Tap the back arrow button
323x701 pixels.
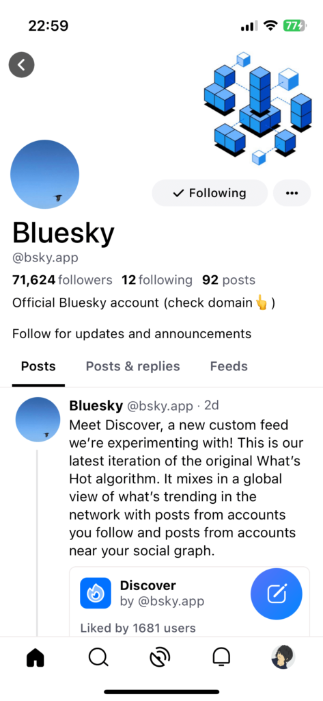tap(21, 65)
